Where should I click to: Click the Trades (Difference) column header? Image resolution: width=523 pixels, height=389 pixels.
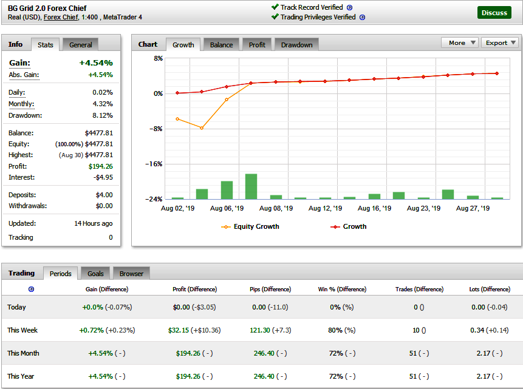tap(419, 289)
